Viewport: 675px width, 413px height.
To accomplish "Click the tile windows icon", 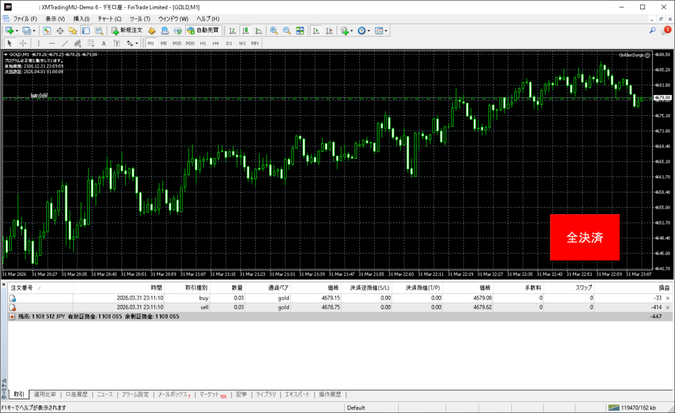I will click(300, 30).
